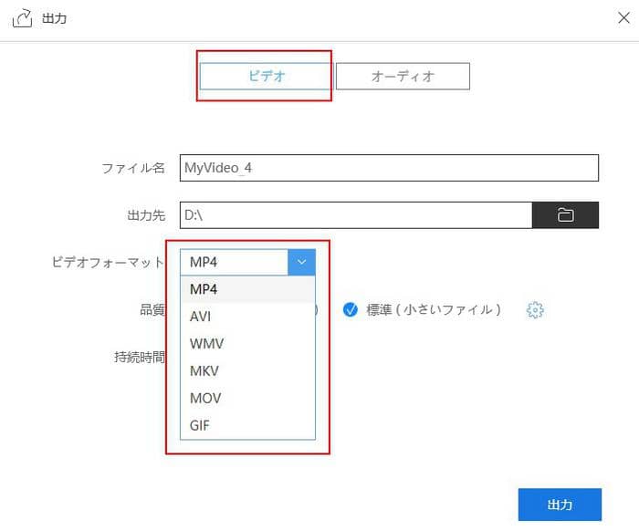
Task: Open the output folder browser
Action: (x=565, y=214)
